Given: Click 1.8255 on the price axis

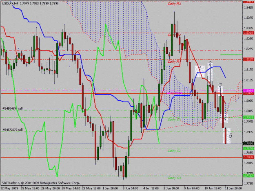Looking at the screenshot, I should 249,49.
